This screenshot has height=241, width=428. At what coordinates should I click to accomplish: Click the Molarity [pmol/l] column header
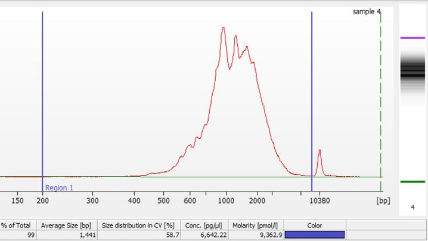coord(257,226)
